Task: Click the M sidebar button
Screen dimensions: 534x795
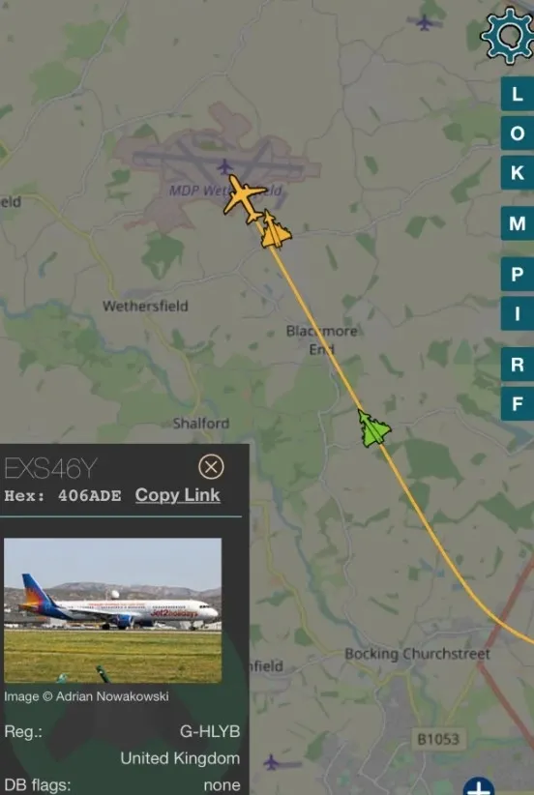Action: click(518, 223)
